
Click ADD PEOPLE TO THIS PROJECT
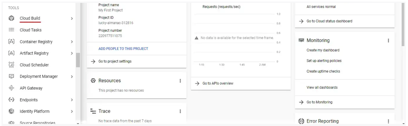123,49
